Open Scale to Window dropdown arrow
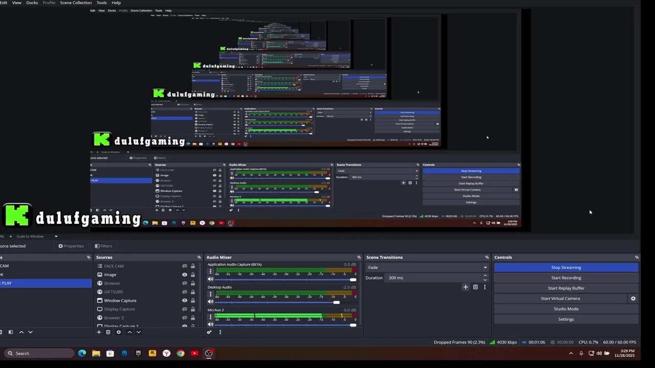Screen dimensions: 655x368 (x=56, y=236)
